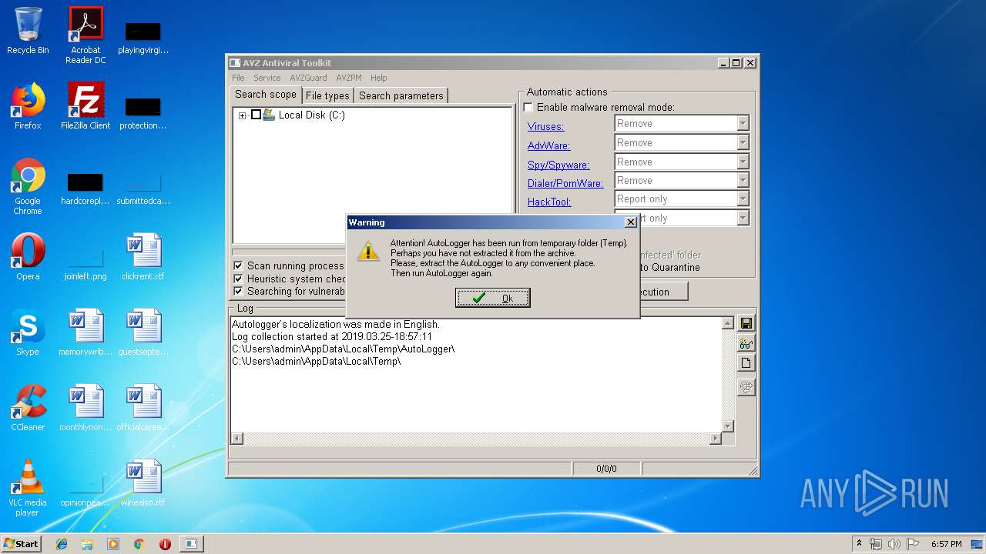Close the Warning dialog with X

pyautogui.click(x=630, y=222)
